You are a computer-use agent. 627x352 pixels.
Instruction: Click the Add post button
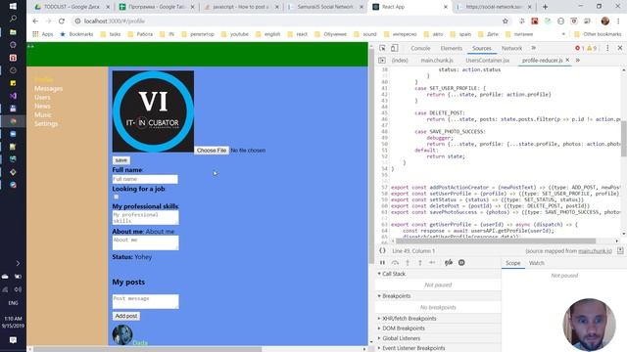tap(126, 316)
